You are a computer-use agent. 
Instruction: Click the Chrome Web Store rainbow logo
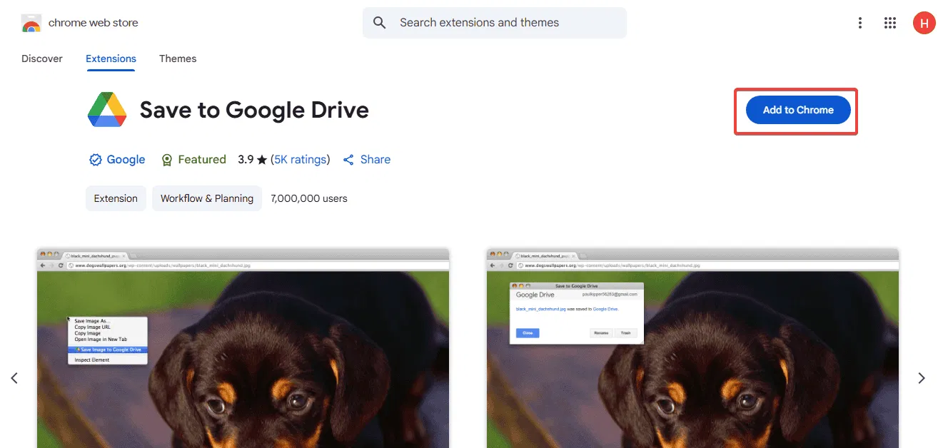31,23
